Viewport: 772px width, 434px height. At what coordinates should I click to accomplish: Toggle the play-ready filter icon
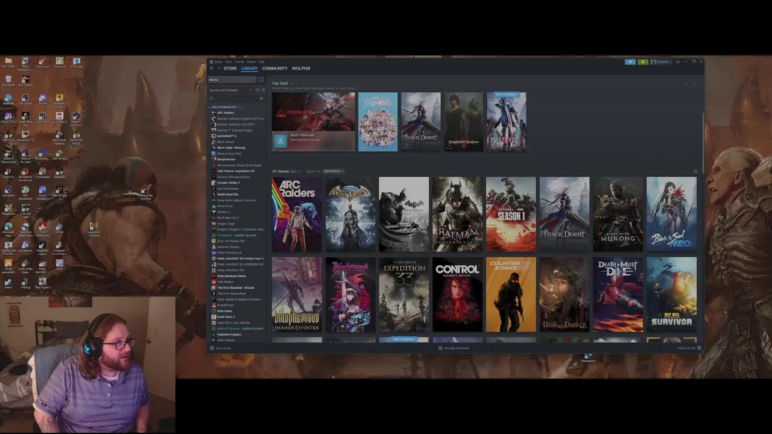[x=263, y=90]
